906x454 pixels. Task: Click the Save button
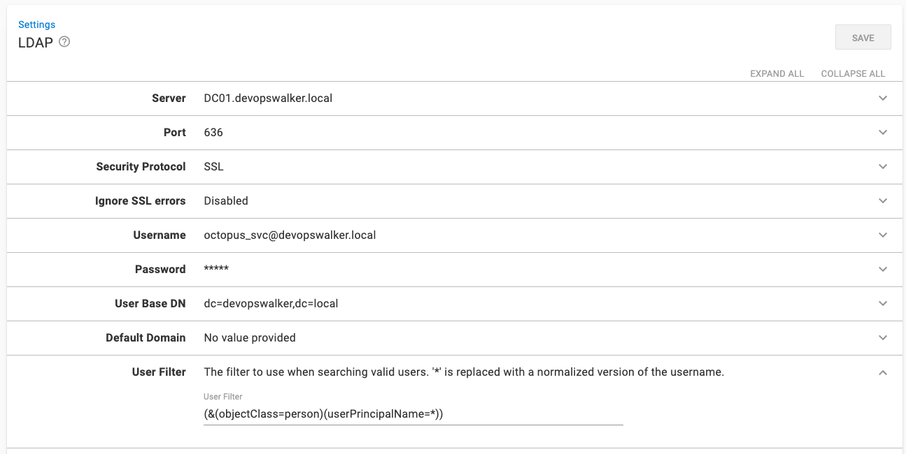[863, 38]
